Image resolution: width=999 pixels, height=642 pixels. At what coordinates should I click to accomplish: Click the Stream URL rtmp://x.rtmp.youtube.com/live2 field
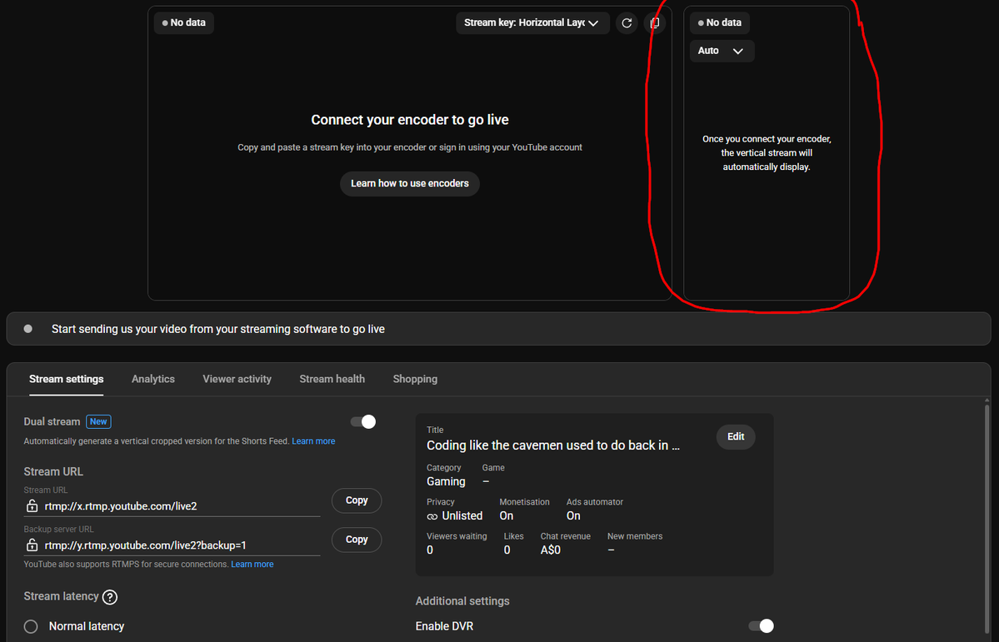pos(172,506)
